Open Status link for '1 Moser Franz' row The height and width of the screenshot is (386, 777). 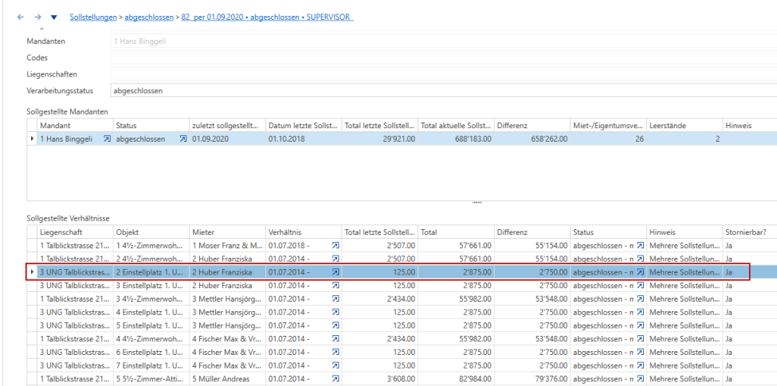pos(640,245)
